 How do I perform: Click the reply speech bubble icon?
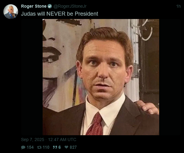tap(23, 147)
